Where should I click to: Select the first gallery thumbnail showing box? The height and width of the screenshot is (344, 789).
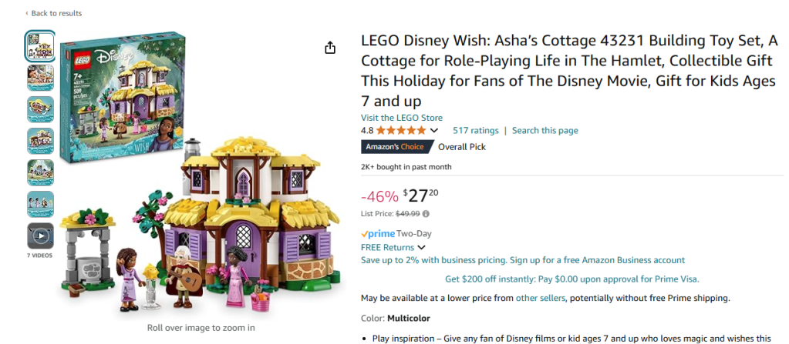(40, 46)
